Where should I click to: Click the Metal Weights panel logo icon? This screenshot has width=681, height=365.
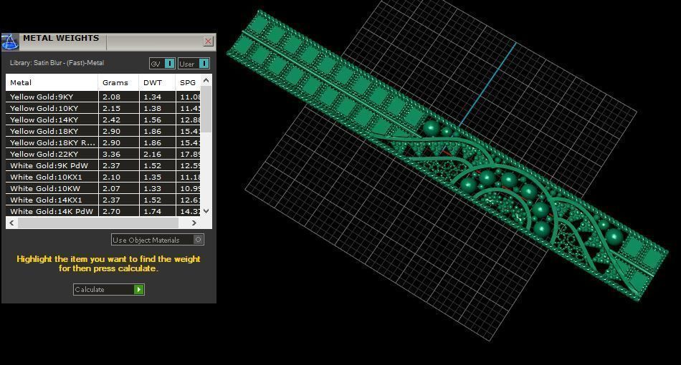point(10,42)
